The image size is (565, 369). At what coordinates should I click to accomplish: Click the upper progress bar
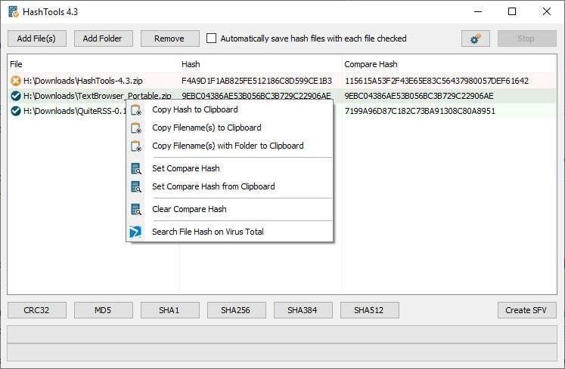coord(282,334)
